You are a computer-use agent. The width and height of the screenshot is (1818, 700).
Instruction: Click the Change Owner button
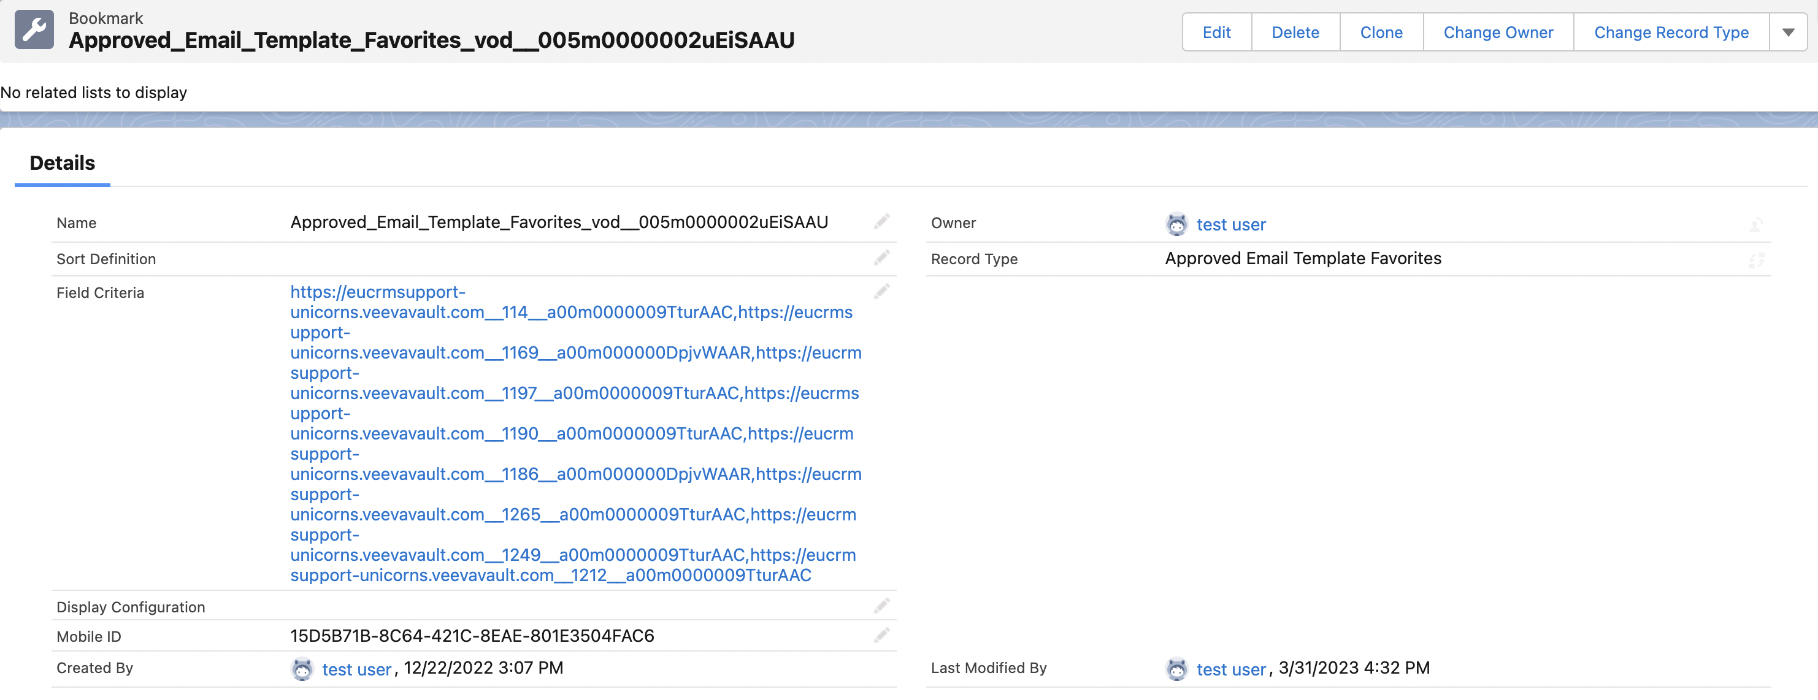(x=1498, y=32)
